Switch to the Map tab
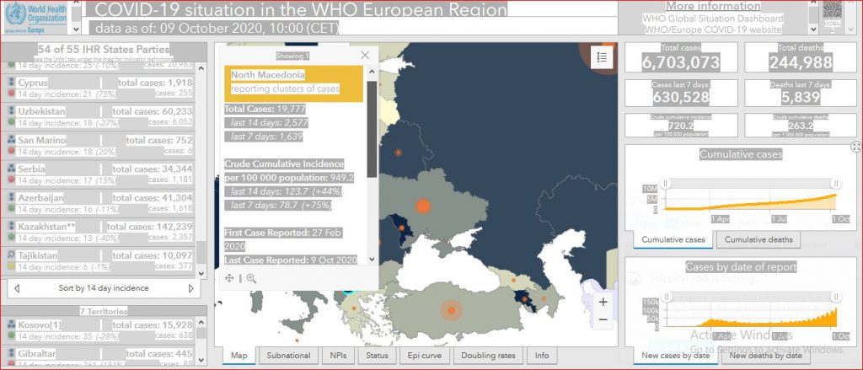The width and height of the screenshot is (863, 370). (x=239, y=356)
